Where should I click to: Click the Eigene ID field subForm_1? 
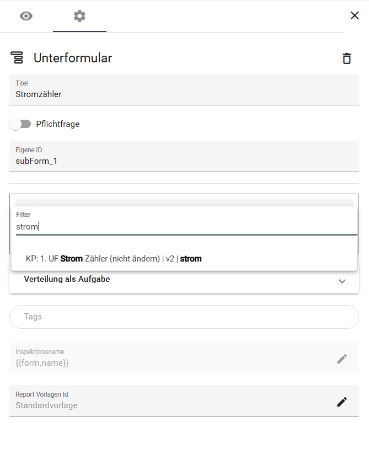click(x=184, y=161)
